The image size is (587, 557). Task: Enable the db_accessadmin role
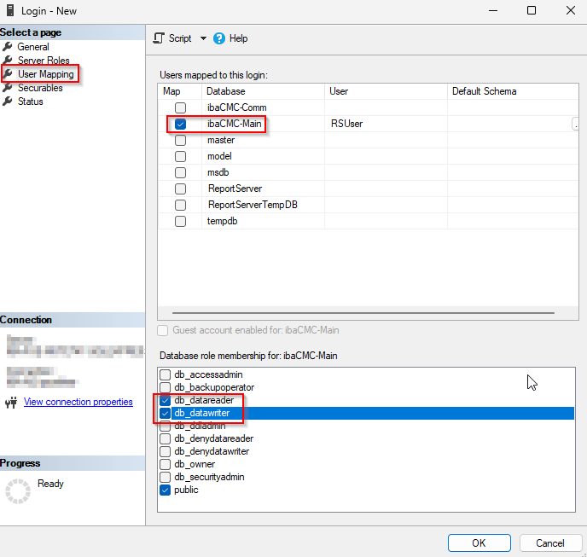point(166,374)
